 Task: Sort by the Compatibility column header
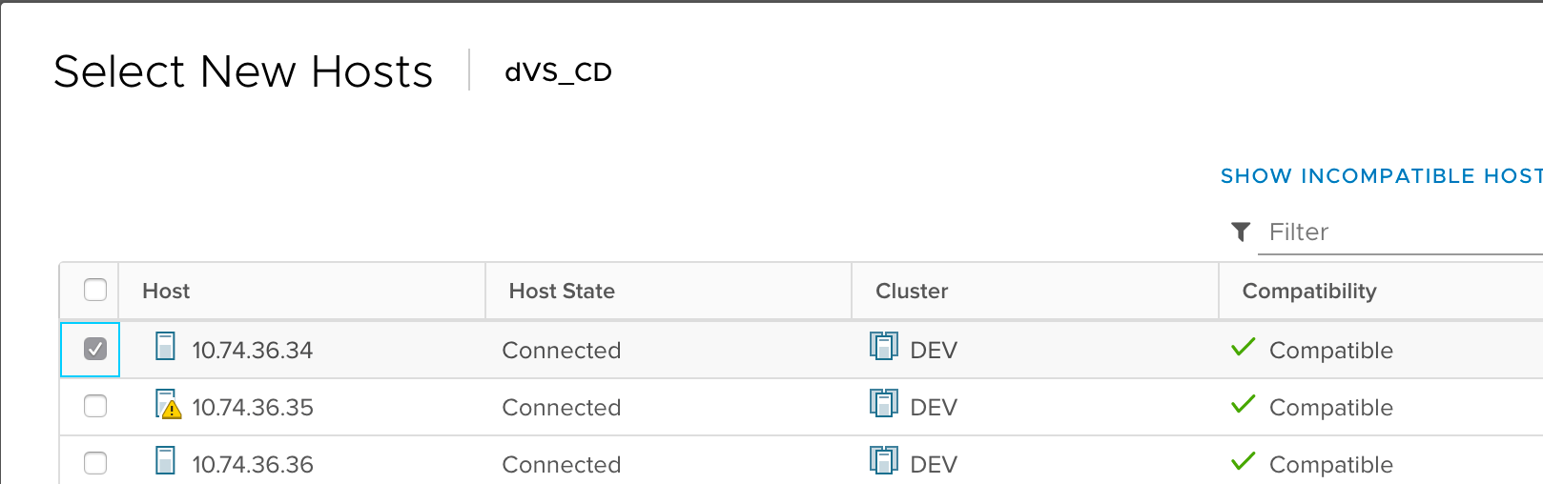(1309, 292)
